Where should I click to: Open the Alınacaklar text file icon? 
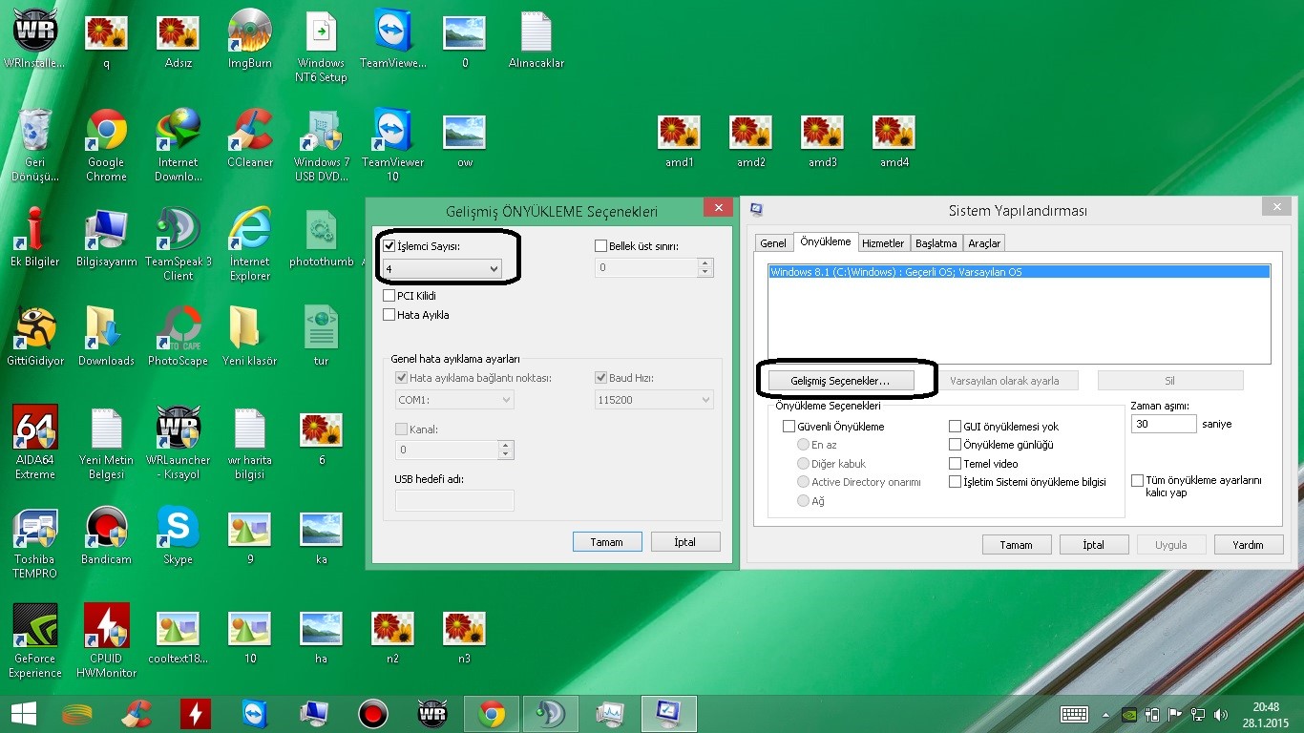click(x=536, y=40)
